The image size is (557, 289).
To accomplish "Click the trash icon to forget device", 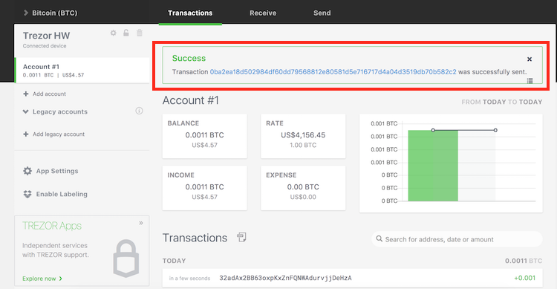I will 140,33.
